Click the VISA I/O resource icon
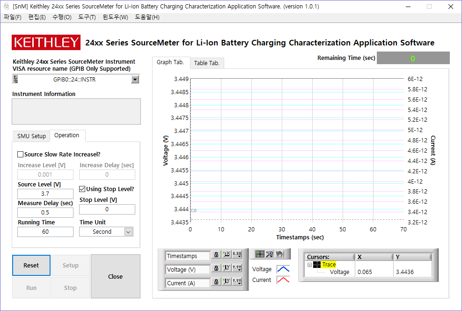The height and width of the screenshot is (311, 462). click(15, 79)
